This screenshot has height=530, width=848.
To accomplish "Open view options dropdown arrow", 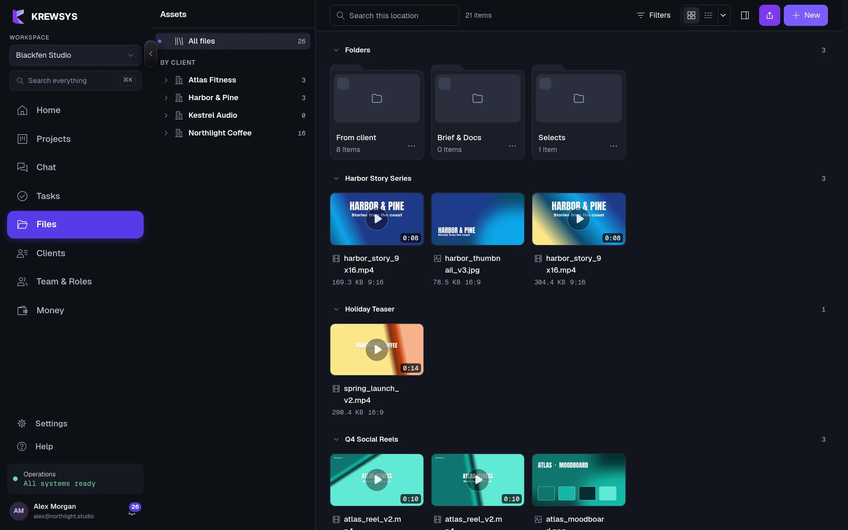I will click(723, 15).
